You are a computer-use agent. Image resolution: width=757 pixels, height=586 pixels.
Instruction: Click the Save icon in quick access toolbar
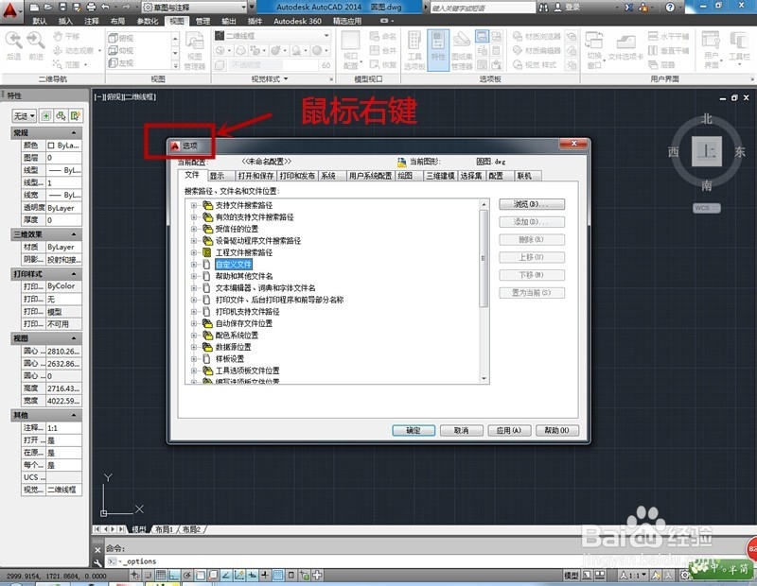click(x=62, y=8)
